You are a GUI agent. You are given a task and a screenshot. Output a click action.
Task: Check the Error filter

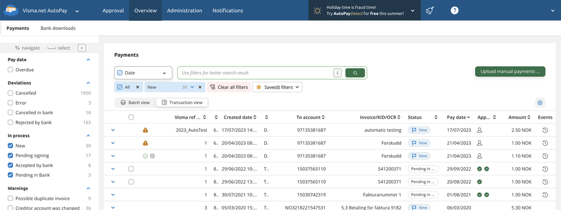pos(10,102)
